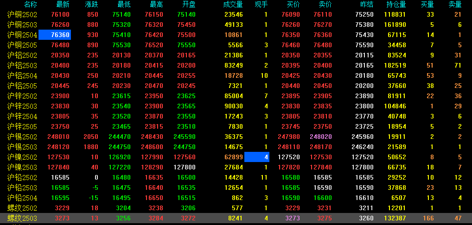Click 沪铜2502 latest price 76100
Viewport: 472px width, 225px height.
pos(60,14)
